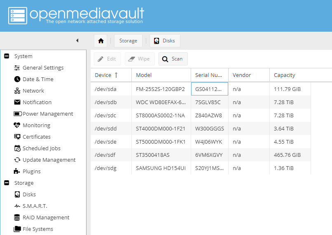The height and width of the screenshot is (235, 332).
Task: Click the Plugins puzzle icon
Action: point(17,171)
